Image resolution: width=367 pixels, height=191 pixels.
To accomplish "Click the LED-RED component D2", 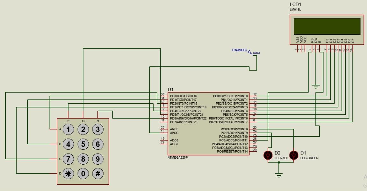I will [x=268, y=155].
